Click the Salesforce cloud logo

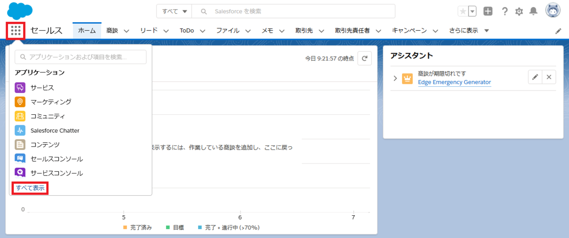20,10
